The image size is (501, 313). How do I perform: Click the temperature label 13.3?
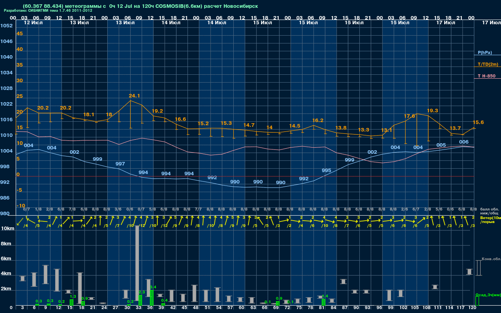click(x=364, y=130)
